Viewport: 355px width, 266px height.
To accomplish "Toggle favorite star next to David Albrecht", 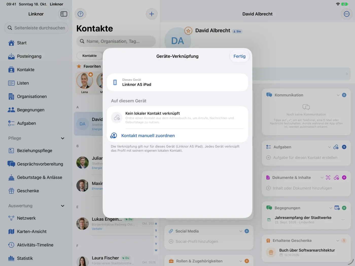I will pos(188,31).
